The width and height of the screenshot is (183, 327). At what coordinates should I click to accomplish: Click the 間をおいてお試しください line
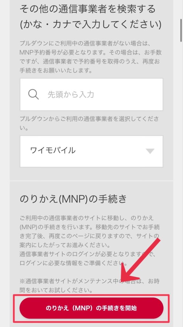coord(56,290)
